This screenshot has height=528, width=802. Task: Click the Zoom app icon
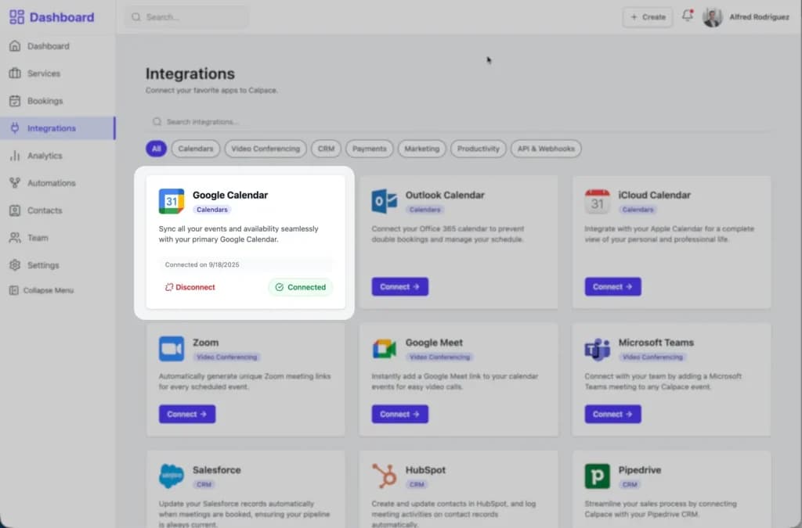coord(172,349)
